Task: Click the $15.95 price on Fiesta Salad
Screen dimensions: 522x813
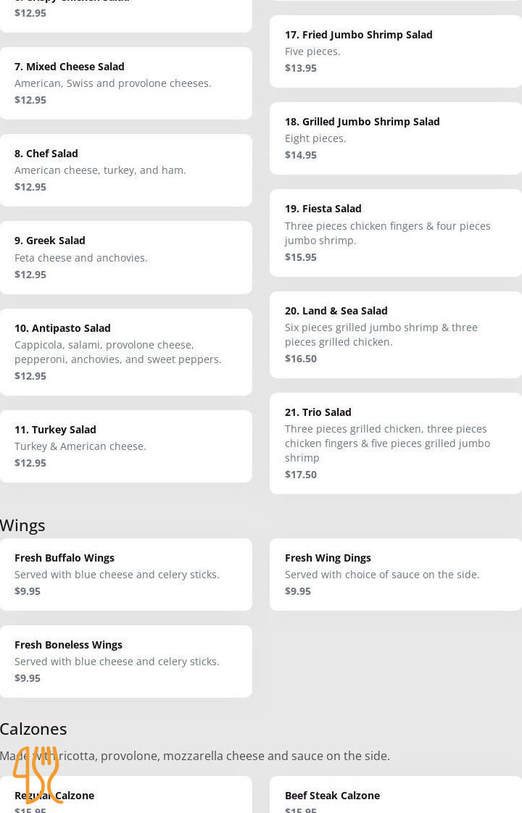Action: (x=300, y=257)
